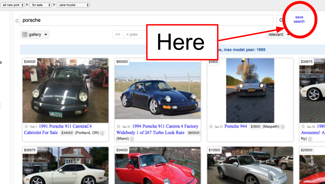Click the magnifier search button
The height and width of the screenshot is (184, 325).
click(x=281, y=20)
